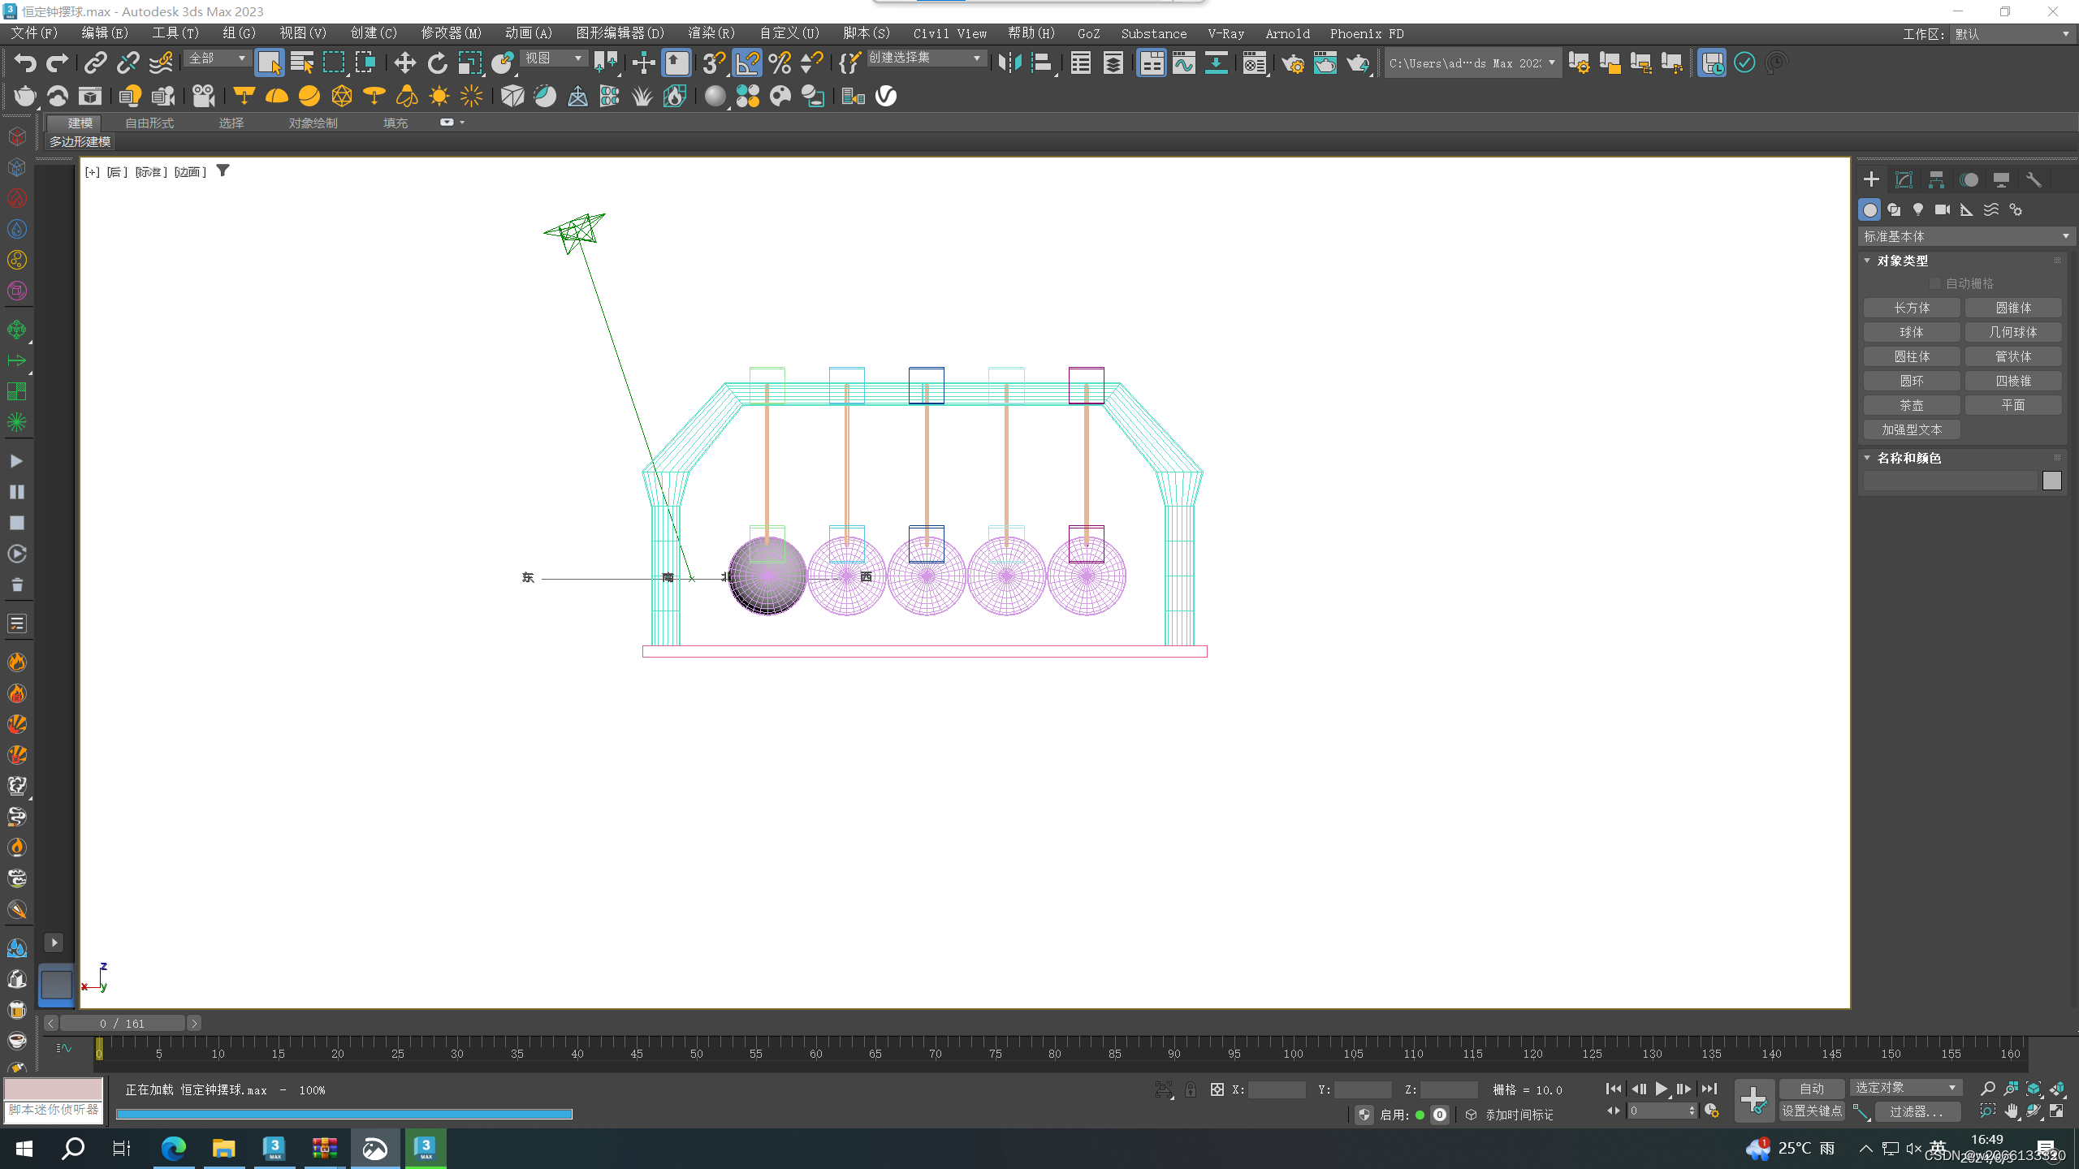Toggle the Angle Snap button
The height and width of the screenshot is (1169, 2079).
747,63
